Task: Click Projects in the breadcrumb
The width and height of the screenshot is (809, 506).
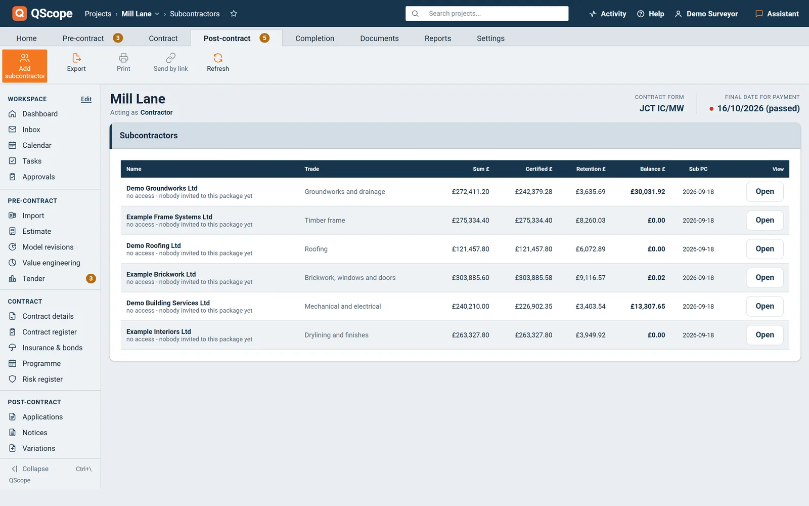Action: [x=98, y=14]
